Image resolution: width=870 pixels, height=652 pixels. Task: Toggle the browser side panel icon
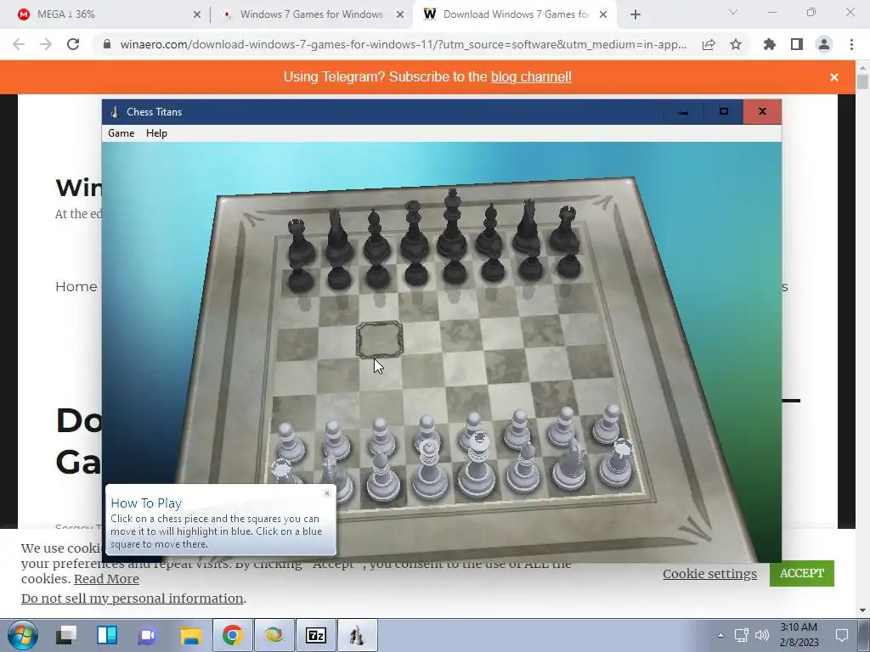[797, 44]
